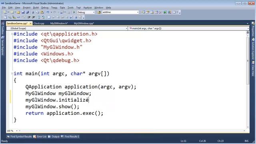Image resolution: width=256 pixels, height=144 pixels.
Task: Open the Output panel
Action: tap(54, 137)
